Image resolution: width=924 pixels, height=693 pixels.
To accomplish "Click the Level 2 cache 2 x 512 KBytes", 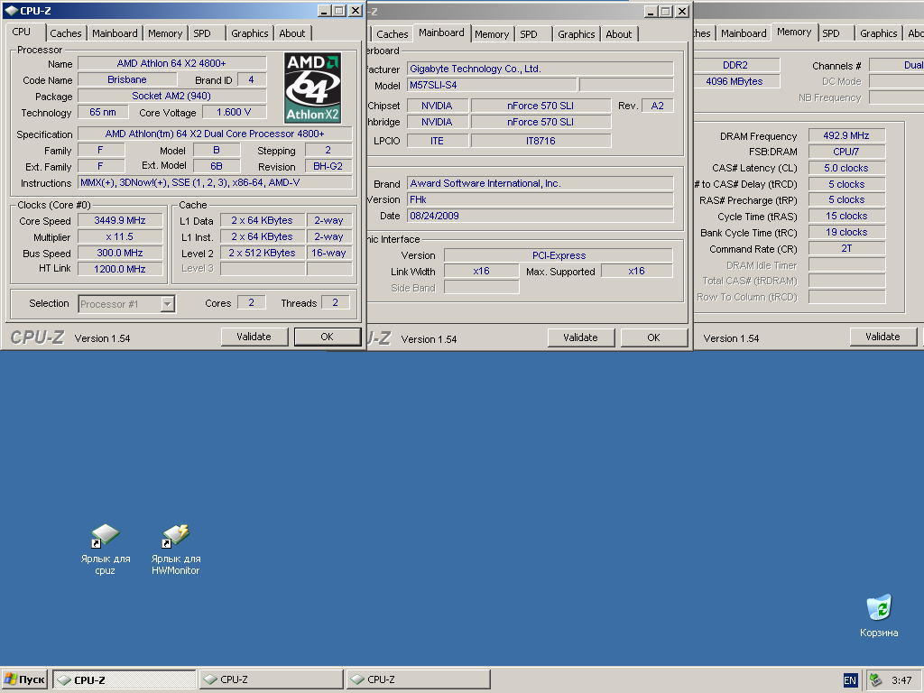I will point(263,253).
